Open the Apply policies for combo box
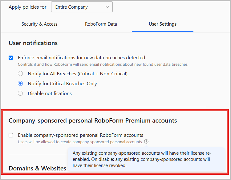Image resolution: width=231 pixels, height=180 pixels. [x=82, y=7]
